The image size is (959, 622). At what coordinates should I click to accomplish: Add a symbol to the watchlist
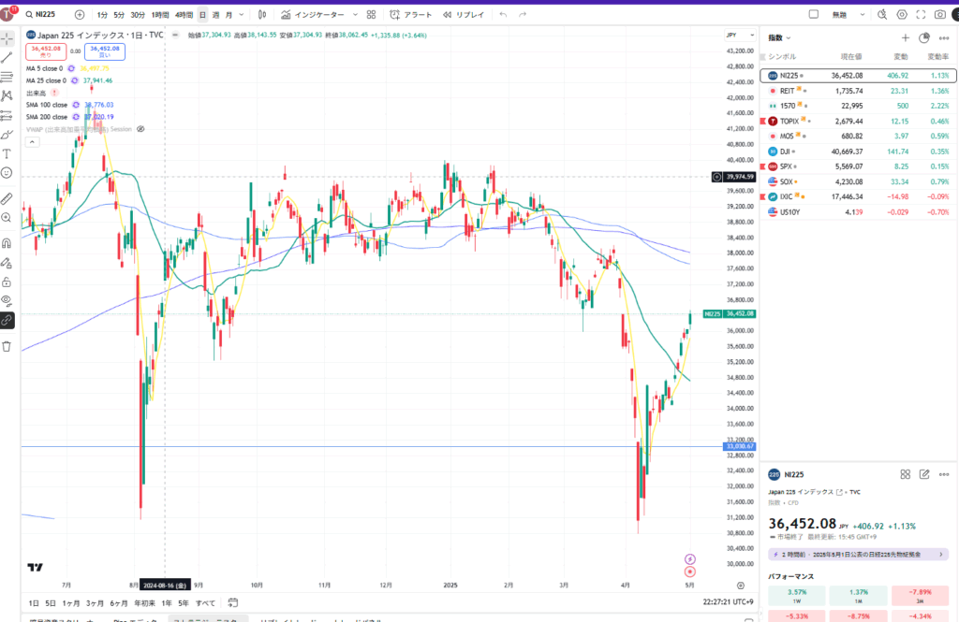click(x=906, y=38)
